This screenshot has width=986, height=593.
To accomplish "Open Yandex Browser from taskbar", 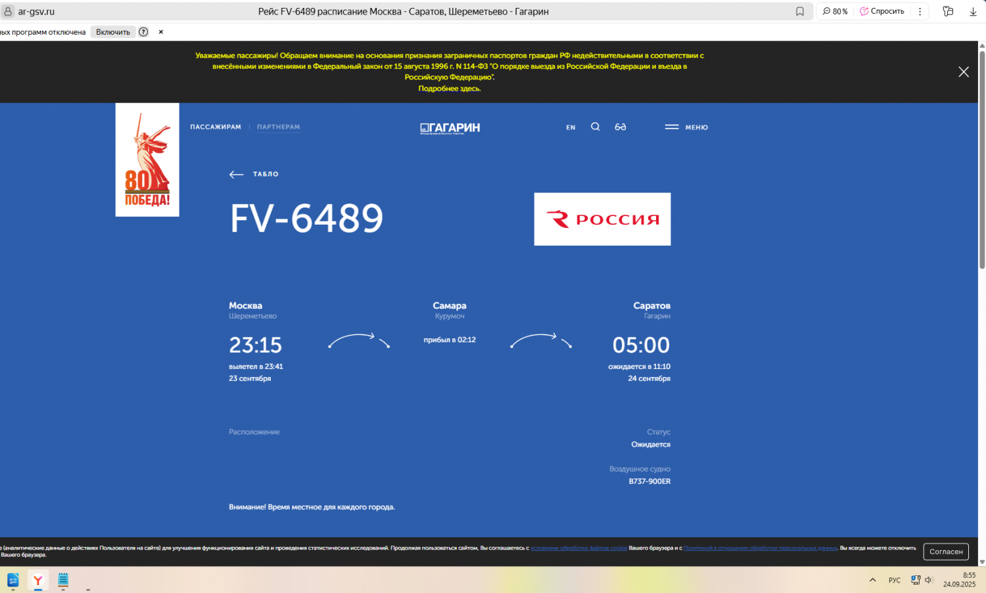I will pyautogui.click(x=38, y=580).
